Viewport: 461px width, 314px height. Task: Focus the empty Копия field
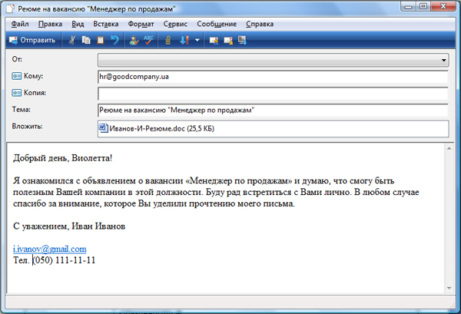click(x=273, y=94)
